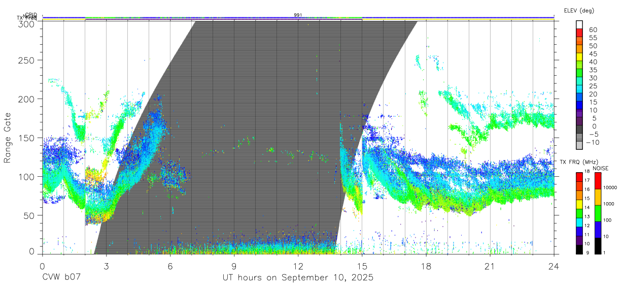The width and height of the screenshot is (623, 288).
Task: Click the '18' UT hour tick label
Action: (426, 266)
